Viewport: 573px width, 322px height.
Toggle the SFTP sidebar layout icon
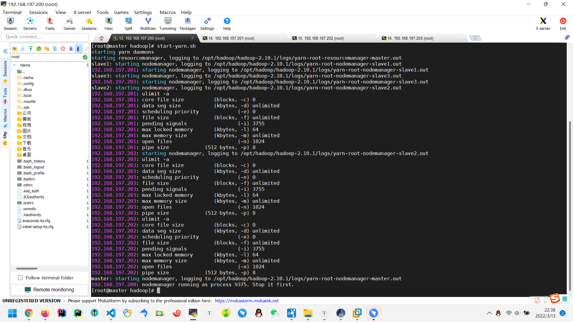(79, 49)
